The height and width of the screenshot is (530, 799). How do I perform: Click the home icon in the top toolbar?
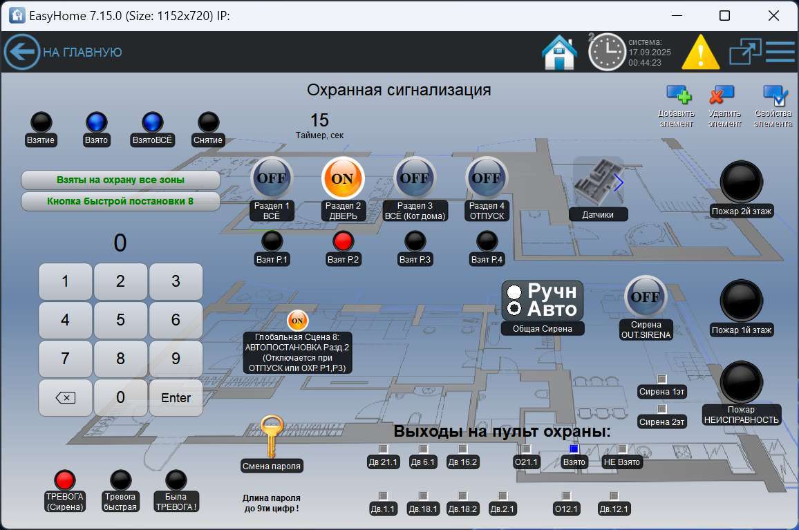pos(559,52)
